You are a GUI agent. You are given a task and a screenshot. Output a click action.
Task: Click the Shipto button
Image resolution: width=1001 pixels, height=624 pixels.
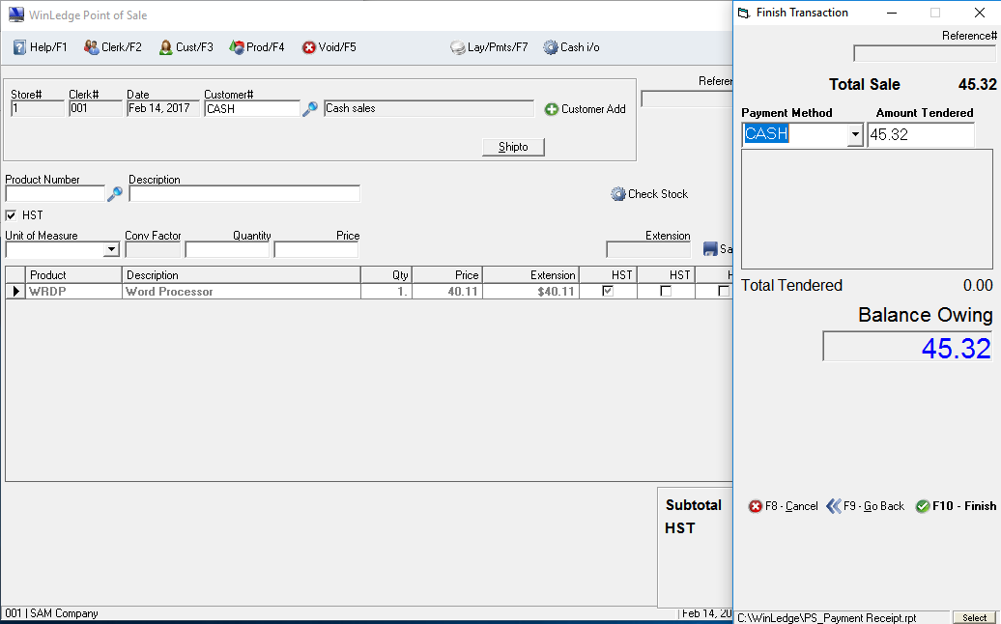point(513,147)
